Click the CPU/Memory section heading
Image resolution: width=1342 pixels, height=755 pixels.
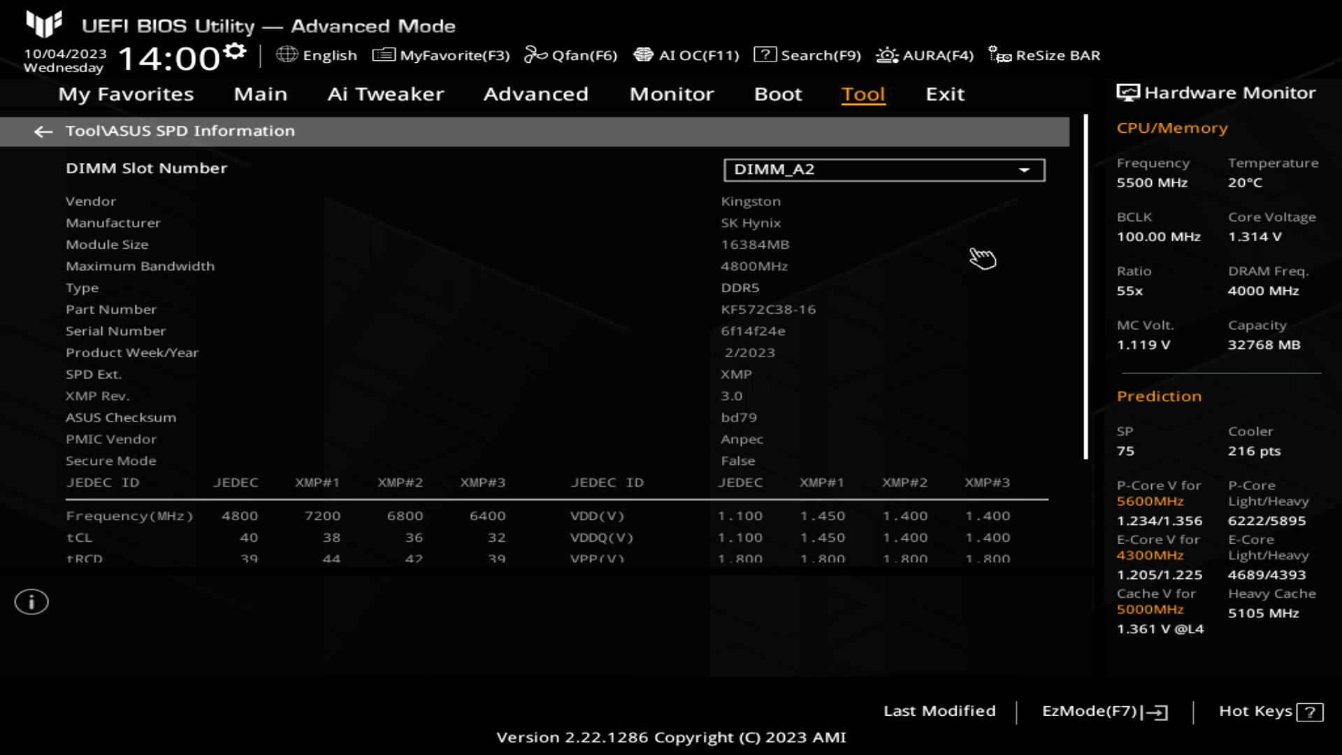click(1172, 128)
